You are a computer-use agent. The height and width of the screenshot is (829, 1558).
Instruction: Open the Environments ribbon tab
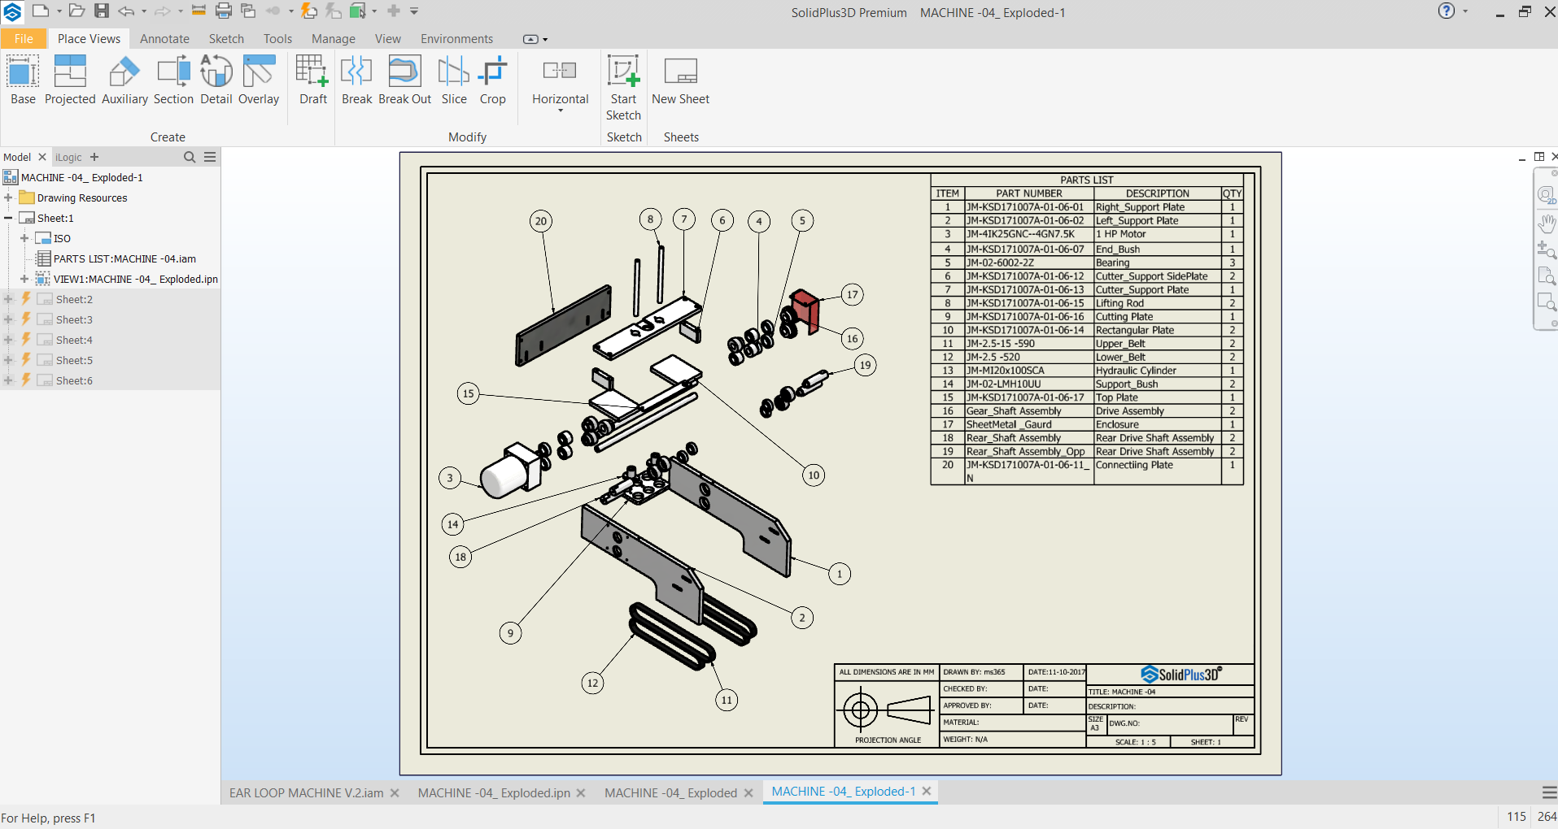coord(456,38)
